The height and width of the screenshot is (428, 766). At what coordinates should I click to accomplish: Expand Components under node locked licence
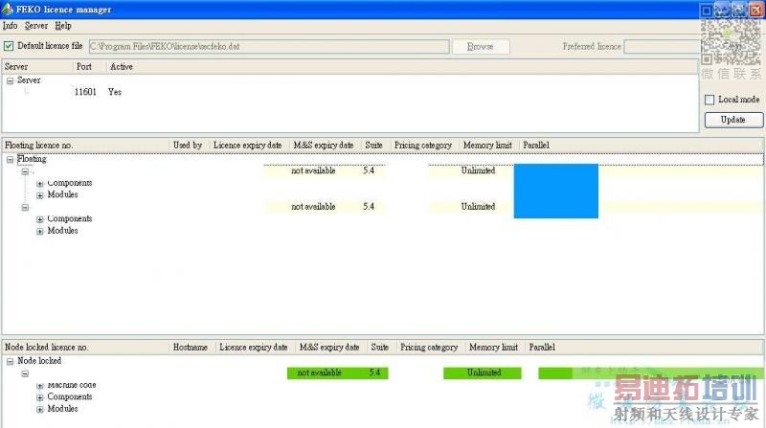pos(40,397)
